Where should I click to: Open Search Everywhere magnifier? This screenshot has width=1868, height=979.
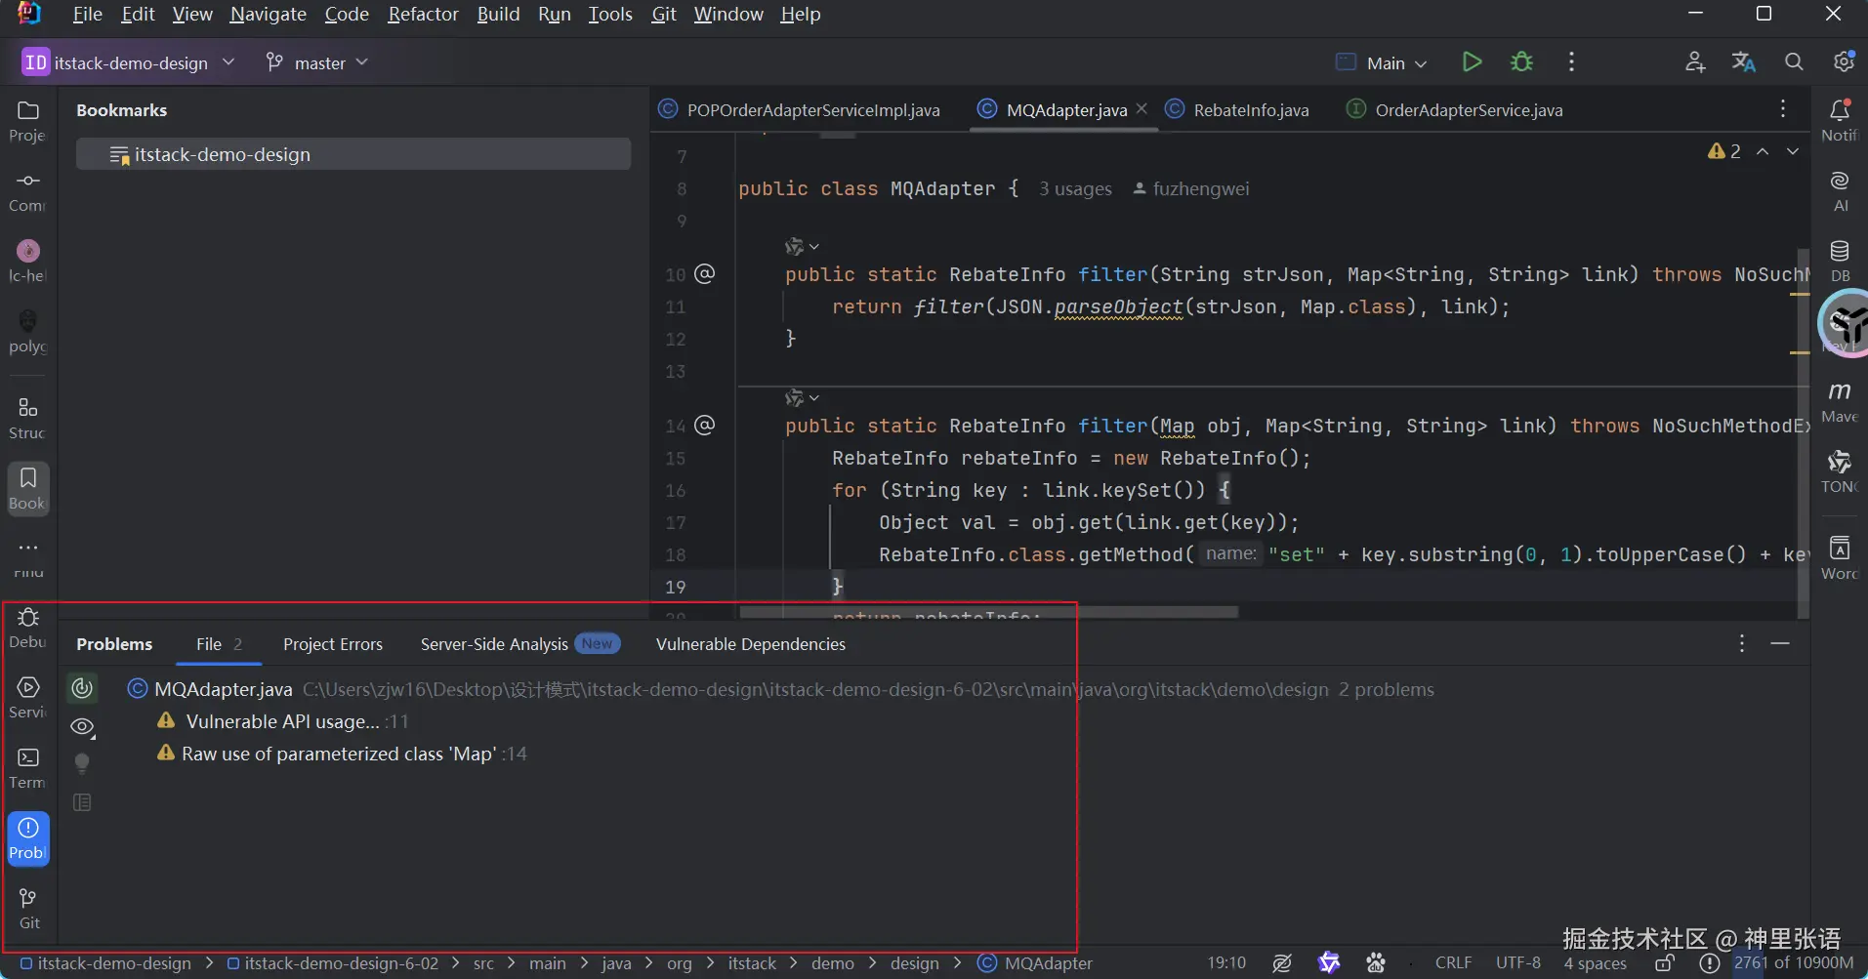tap(1794, 62)
